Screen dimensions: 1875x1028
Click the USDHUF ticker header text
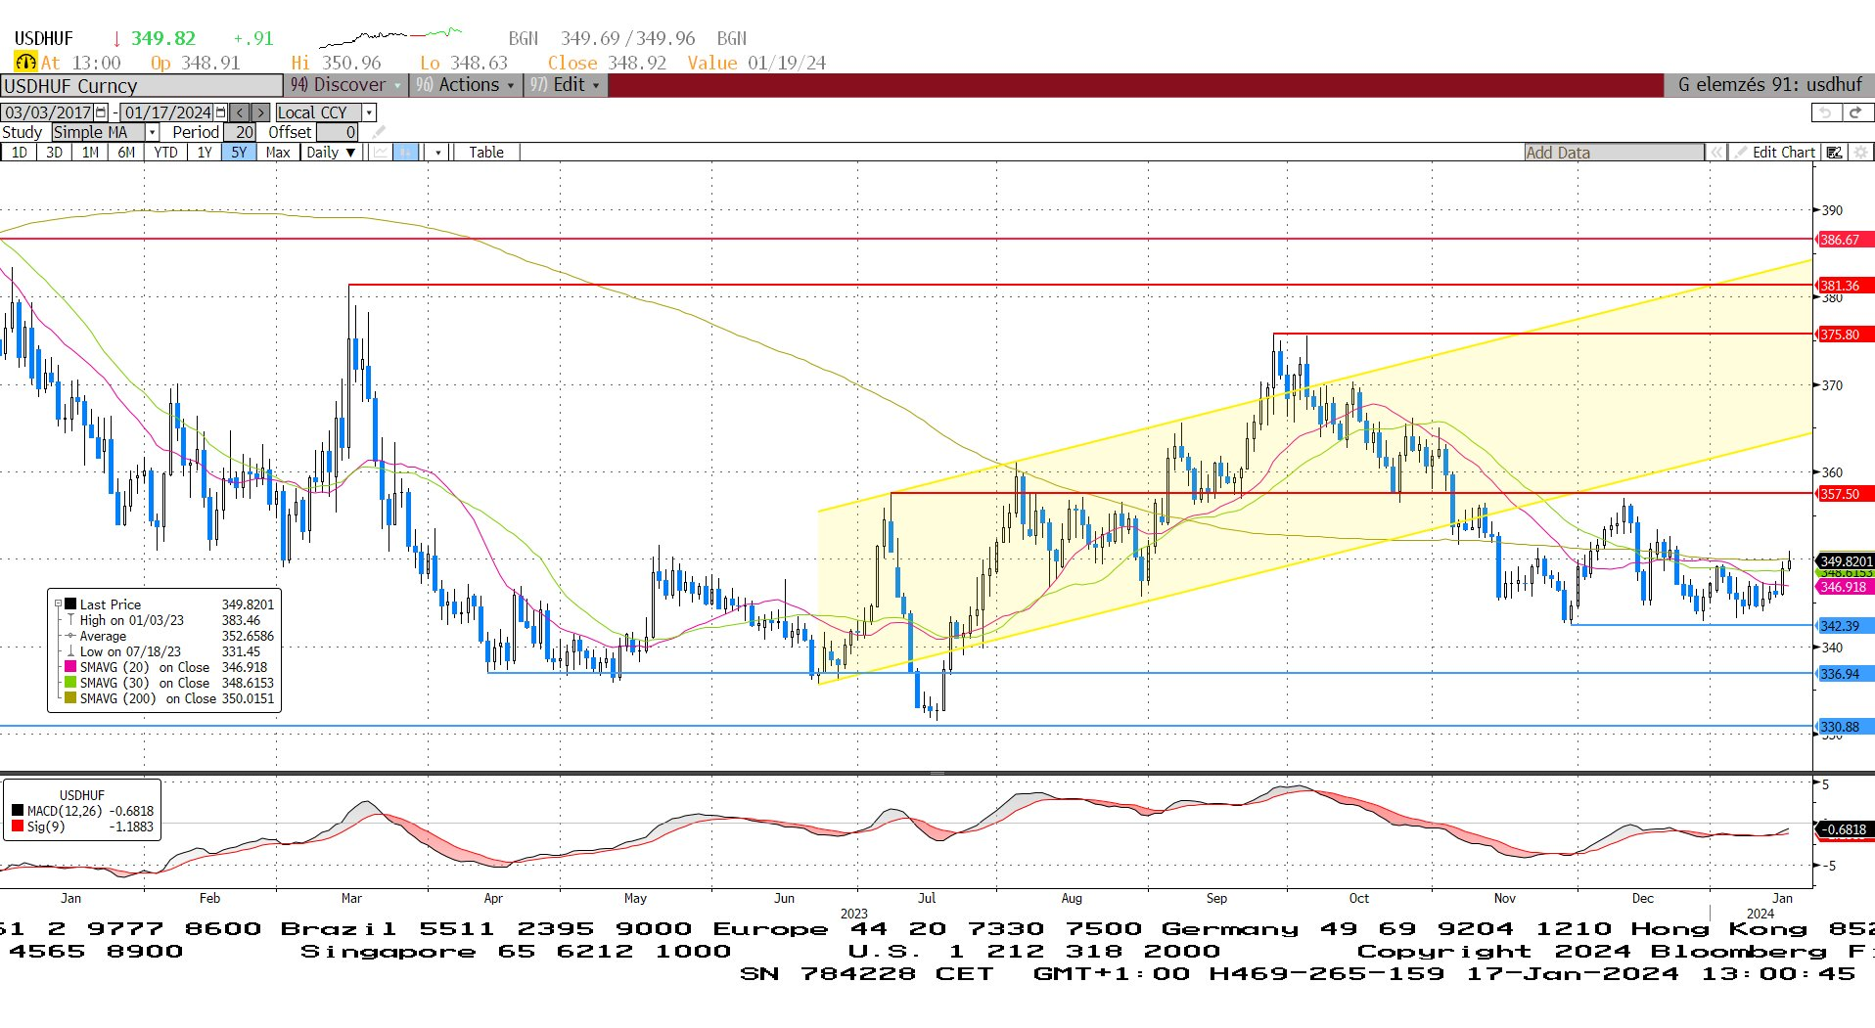44,39
